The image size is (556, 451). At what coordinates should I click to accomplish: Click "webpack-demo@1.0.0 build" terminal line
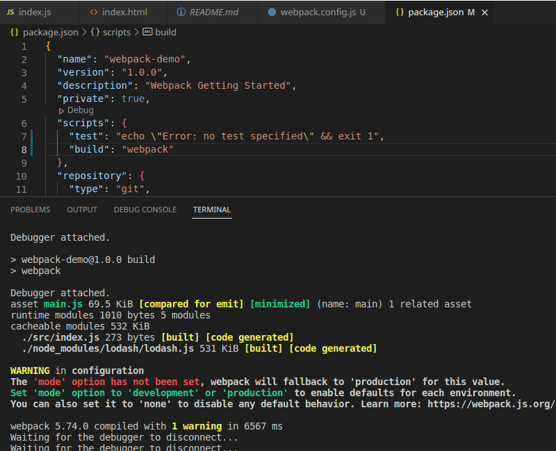[x=88, y=259]
